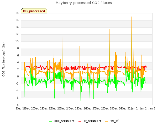The image size is (168, 126).
Task: Click the y-axis value -8
Action: tap(17, 105)
